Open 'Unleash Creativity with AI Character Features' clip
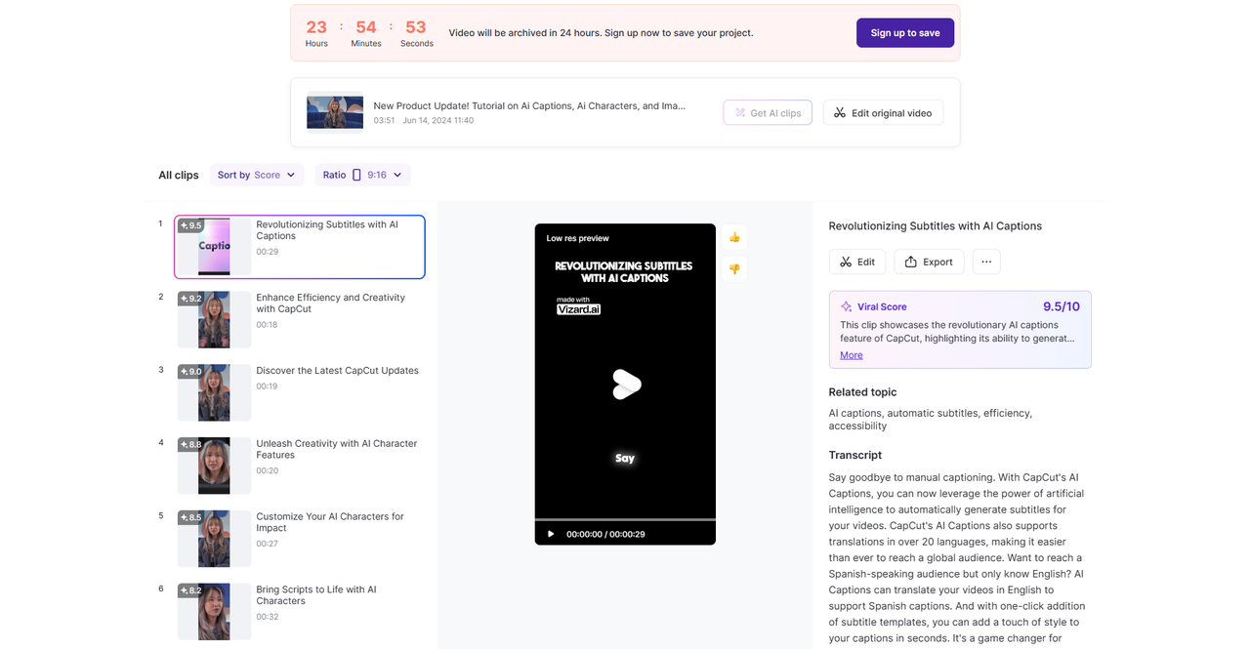This screenshot has width=1250, height=649. point(336,449)
